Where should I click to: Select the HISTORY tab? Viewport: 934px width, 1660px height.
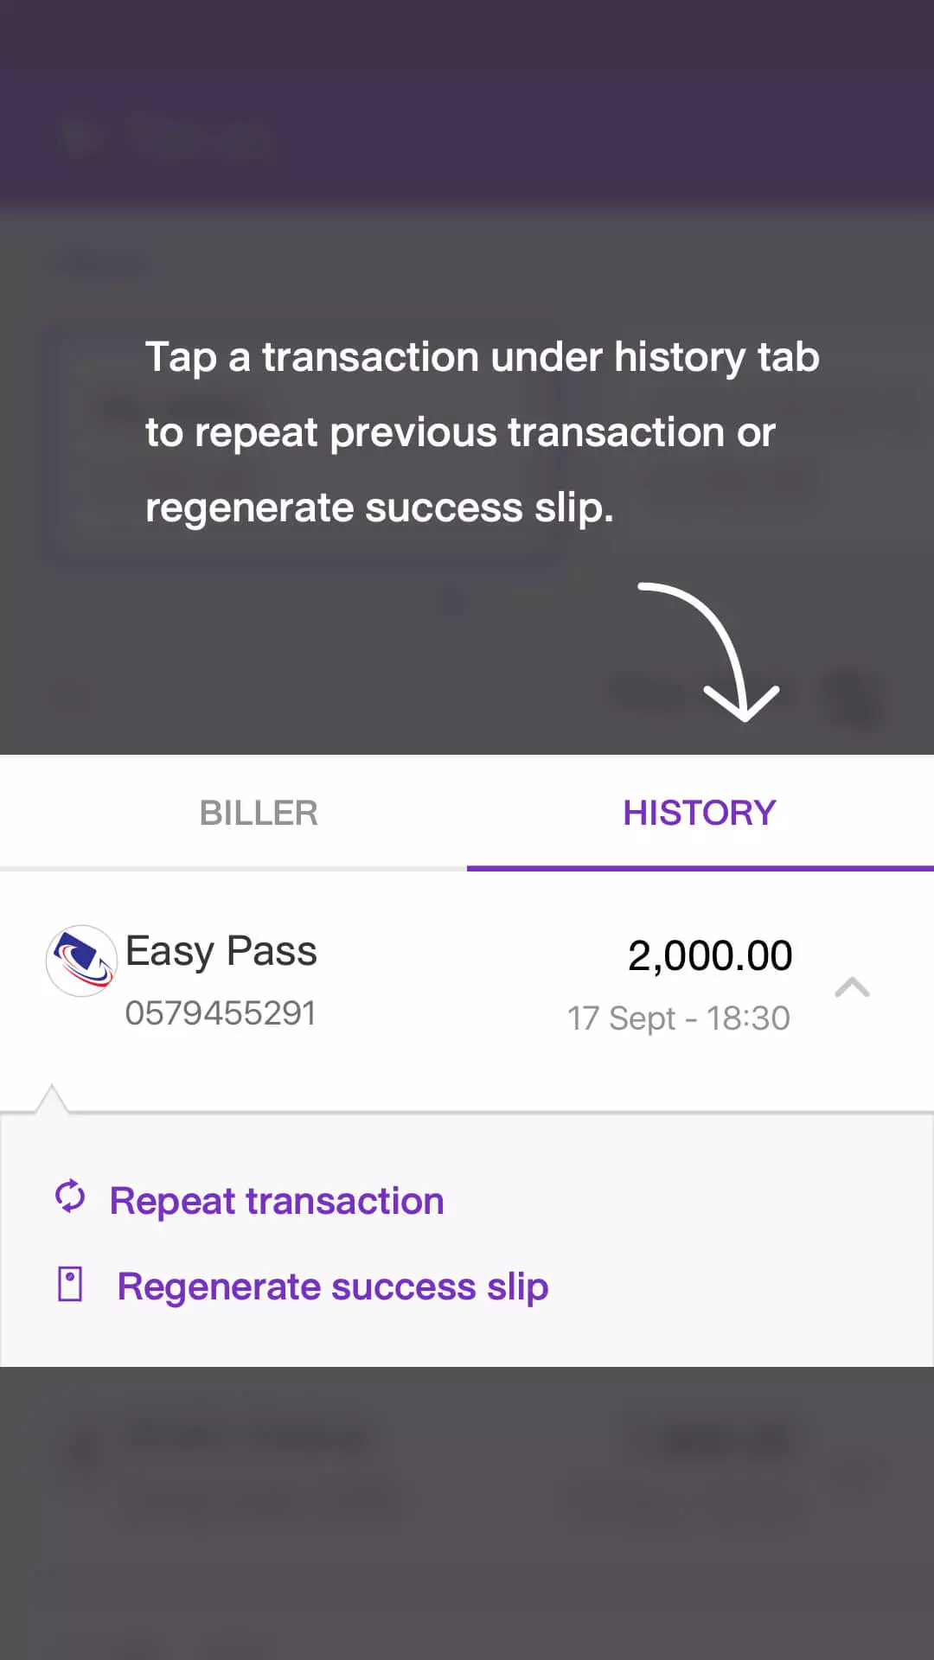pos(700,813)
